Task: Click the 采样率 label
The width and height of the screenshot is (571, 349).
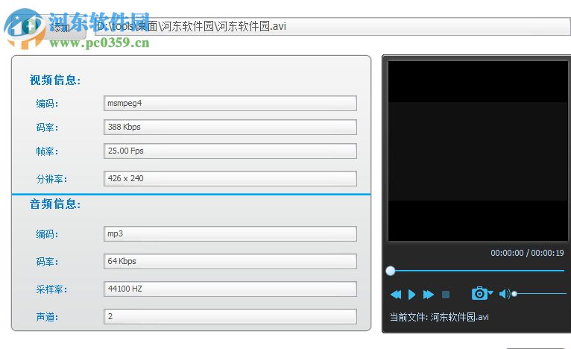Action: (51, 289)
